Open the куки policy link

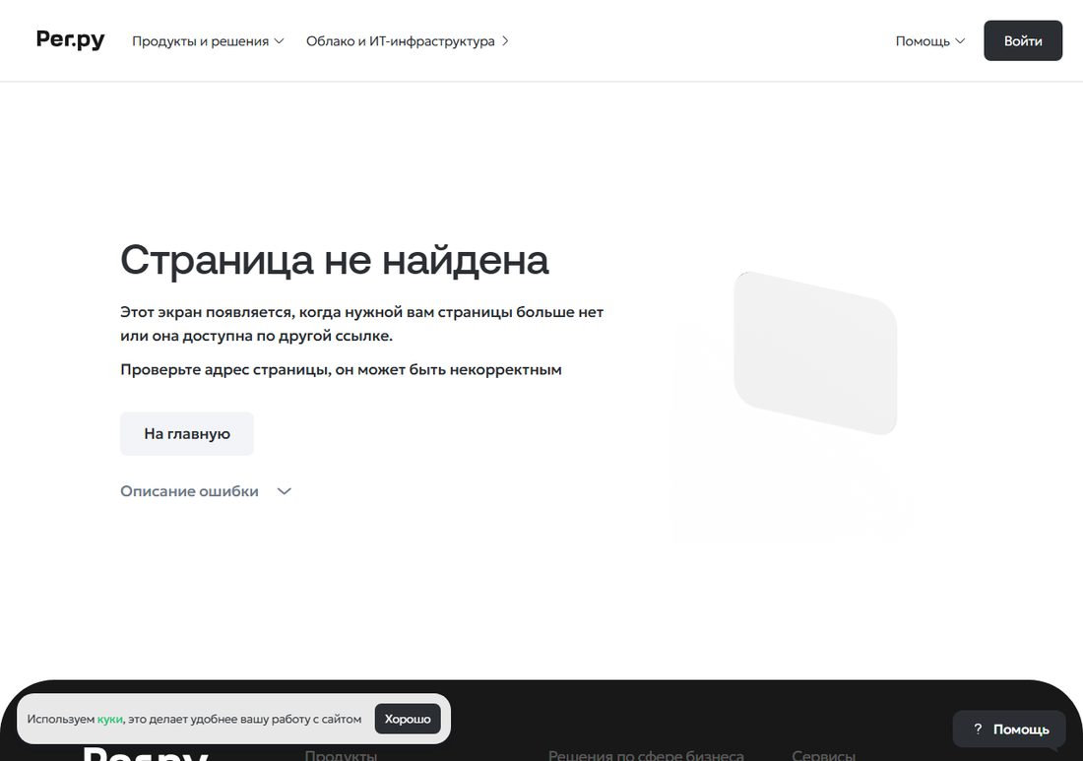(110, 719)
